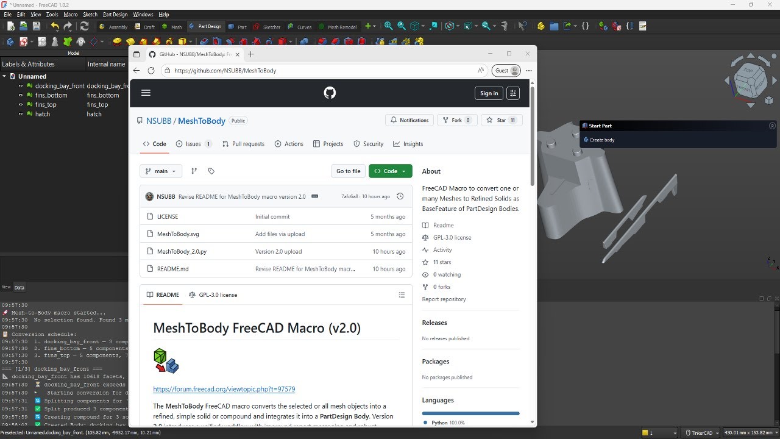
Task: Open draw style dropdown arrow
Action: pyautogui.click(x=458, y=26)
